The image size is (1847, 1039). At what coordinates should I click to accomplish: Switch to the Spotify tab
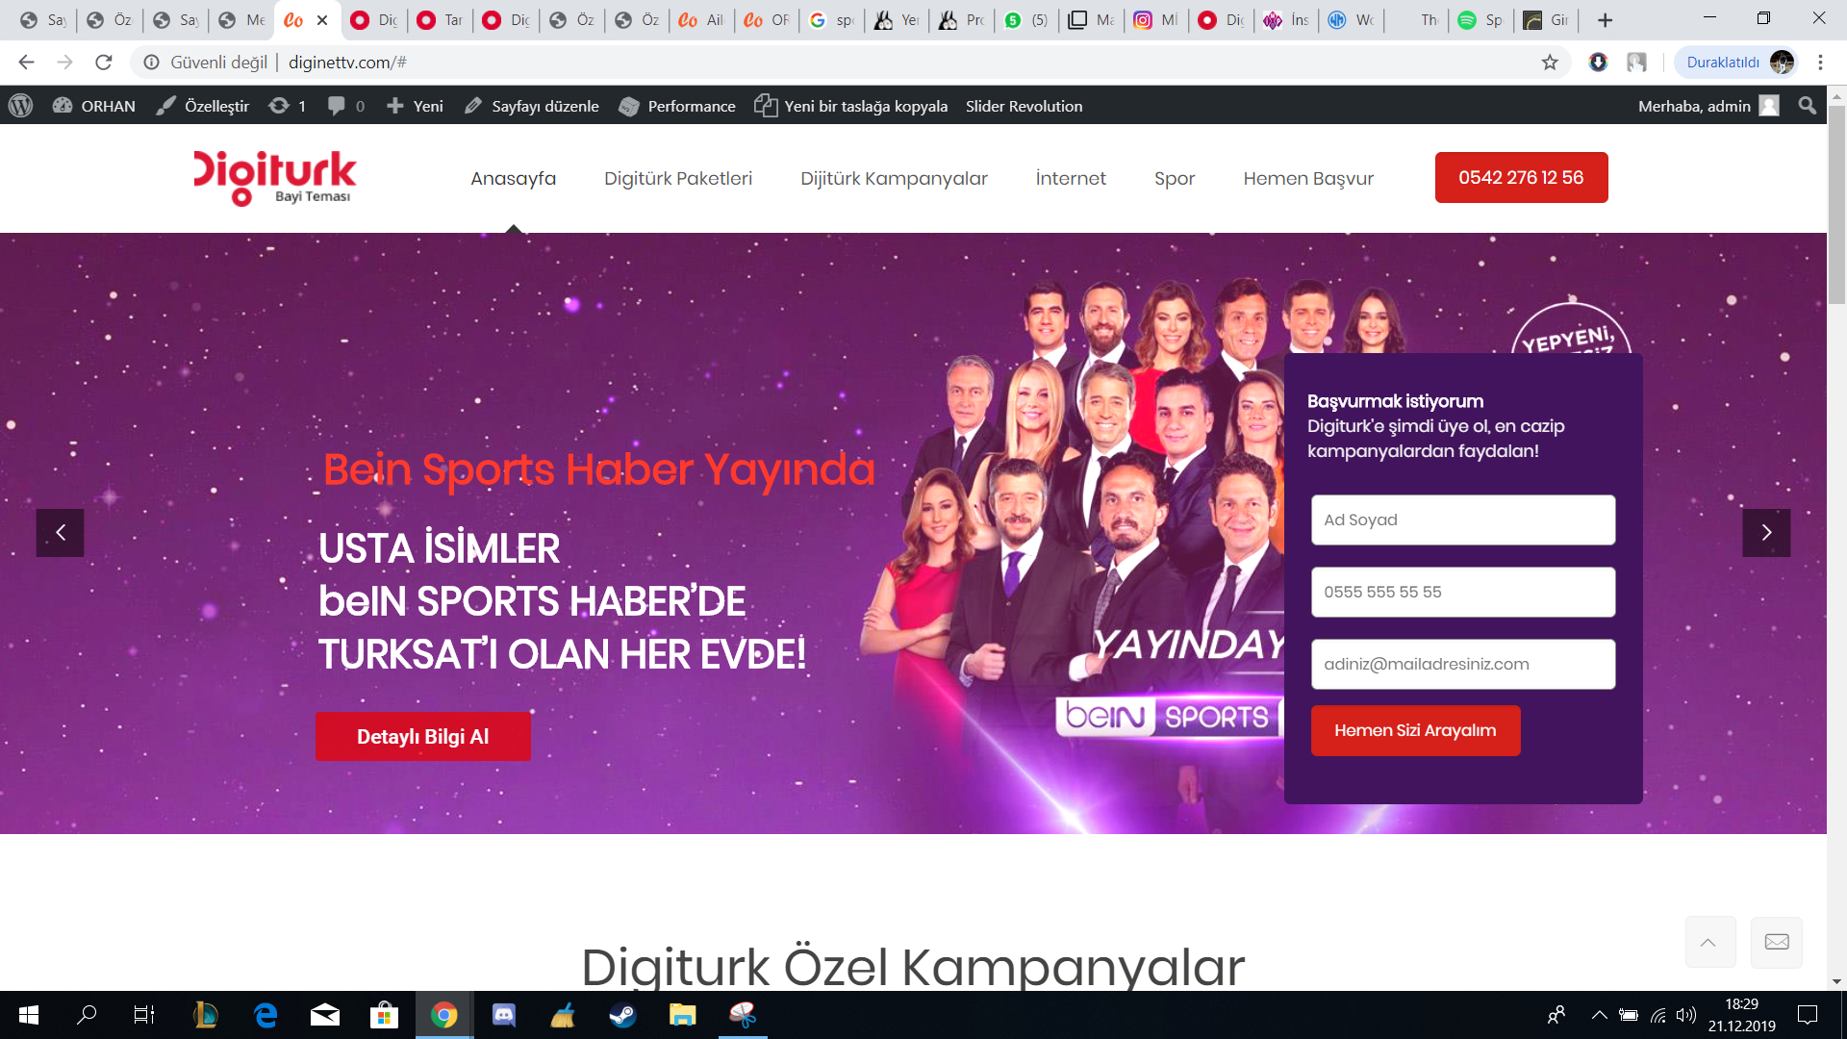click(1480, 20)
